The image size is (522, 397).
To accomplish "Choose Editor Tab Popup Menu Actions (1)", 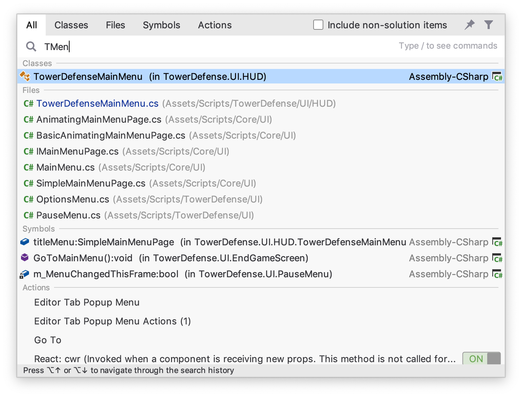I will click(x=261, y=321).
